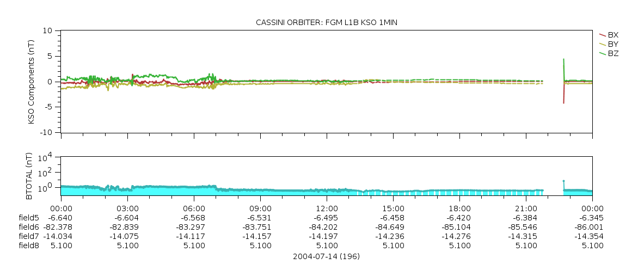Click the plot title CASSINI ORBITER: FGM L1B KSO 1MIN
The height and width of the screenshot is (264, 638).
click(326, 23)
